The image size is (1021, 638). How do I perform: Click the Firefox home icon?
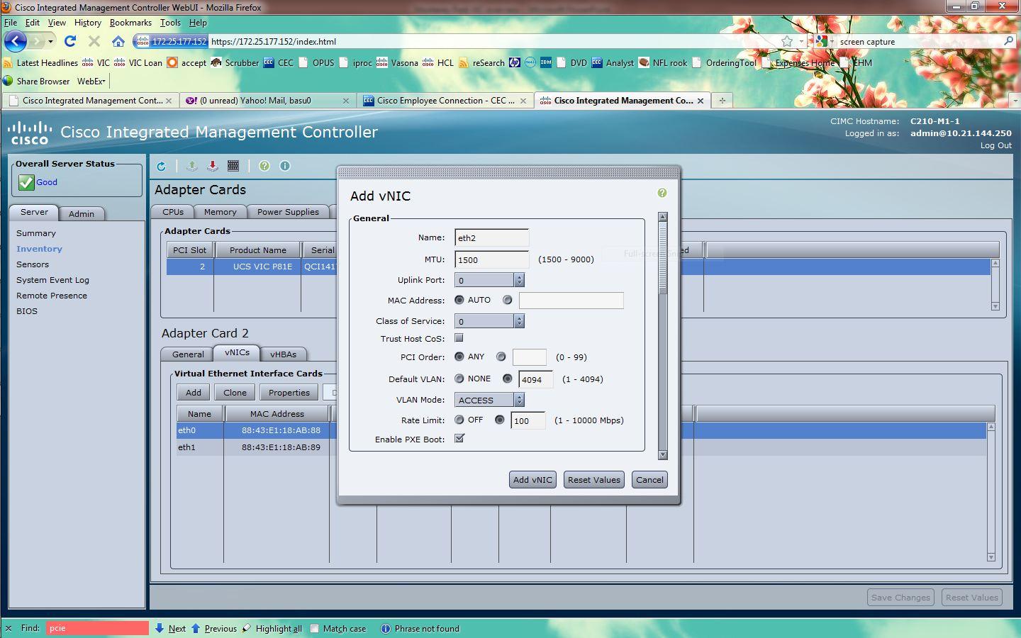click(118, 41)
